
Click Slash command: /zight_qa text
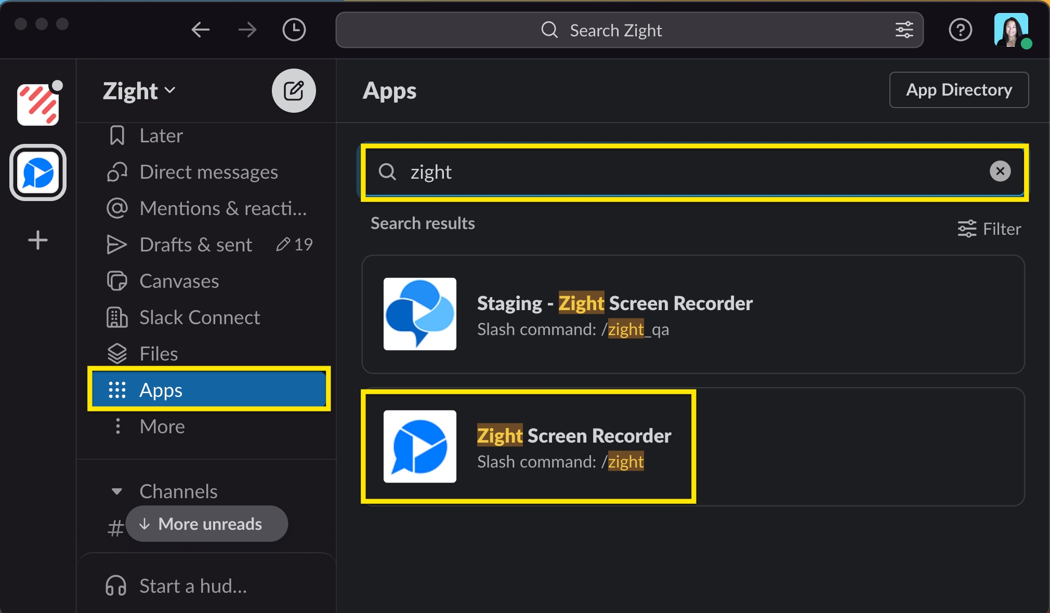pyautogui.click(x=573, y=329)
